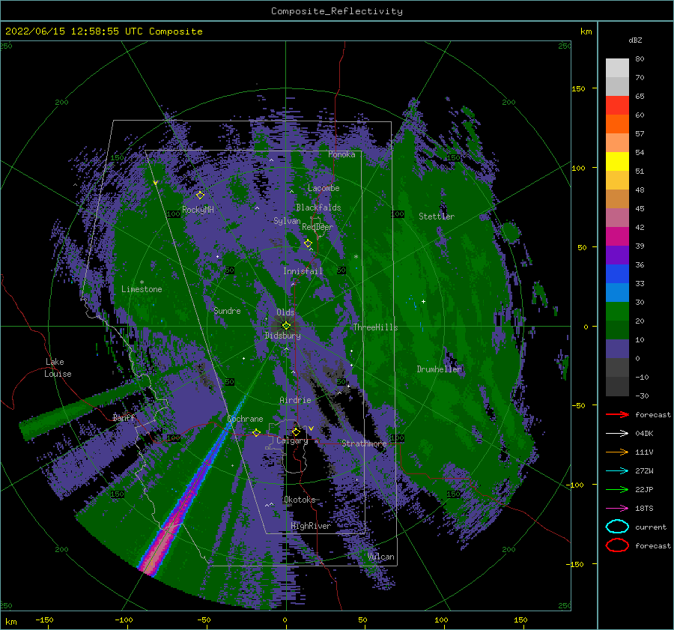Click the Vulcan town label
This screenshot has height=630, width=674.
[x=381, y=557]
